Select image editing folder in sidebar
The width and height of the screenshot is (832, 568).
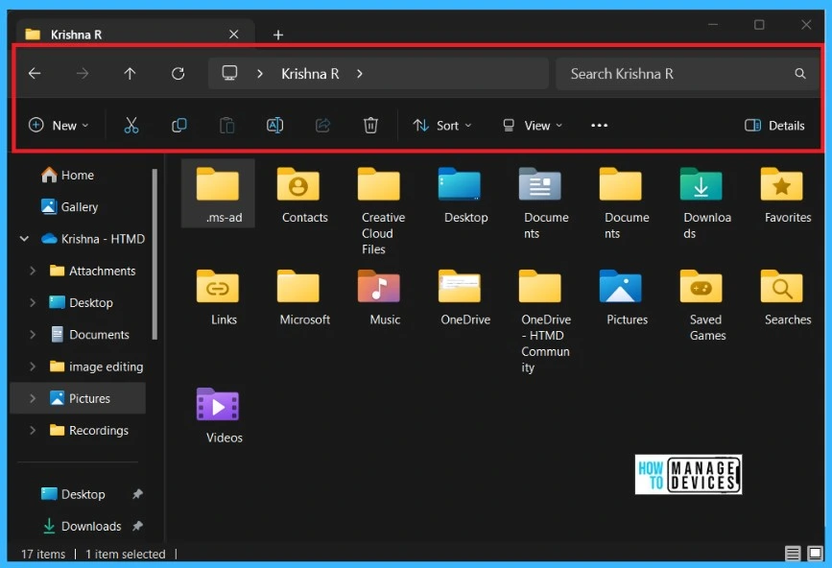click(x=96, y=367)
